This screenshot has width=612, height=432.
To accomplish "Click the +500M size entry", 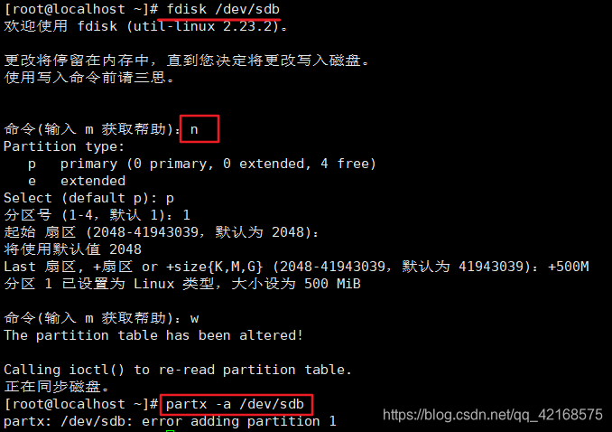I will coord(569,267).
